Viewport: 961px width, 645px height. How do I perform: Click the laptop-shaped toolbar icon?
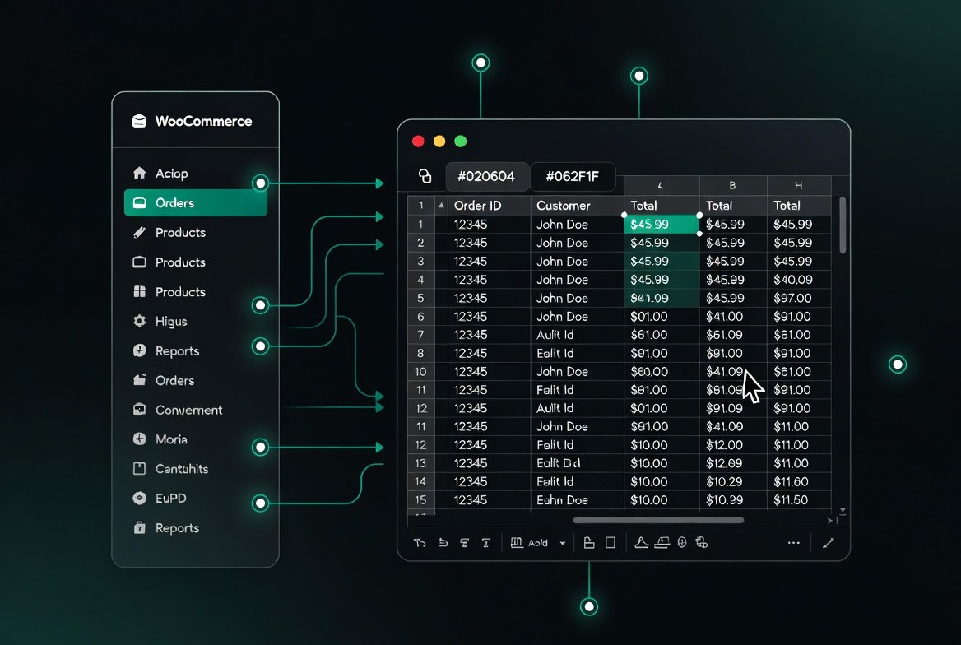(x=662, y=543)
